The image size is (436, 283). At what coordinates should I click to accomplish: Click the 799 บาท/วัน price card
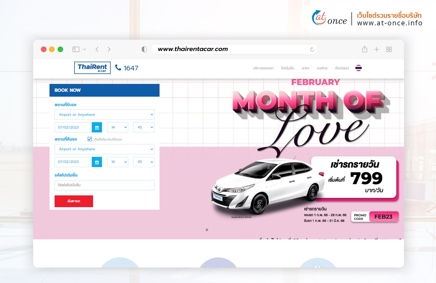click(354, 178)
